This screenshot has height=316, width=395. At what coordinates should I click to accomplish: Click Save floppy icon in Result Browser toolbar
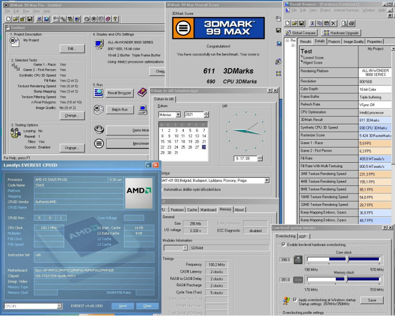coord(302,23)
